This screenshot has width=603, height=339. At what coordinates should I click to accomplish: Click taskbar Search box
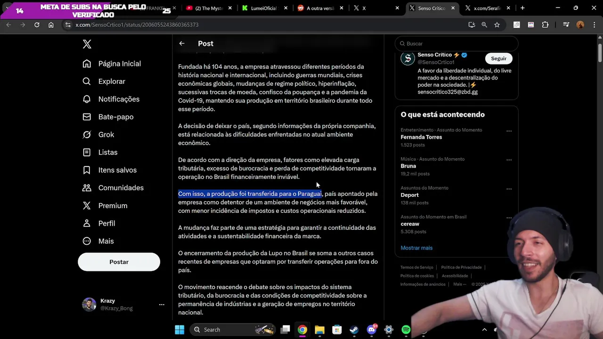tap(234, 330)
